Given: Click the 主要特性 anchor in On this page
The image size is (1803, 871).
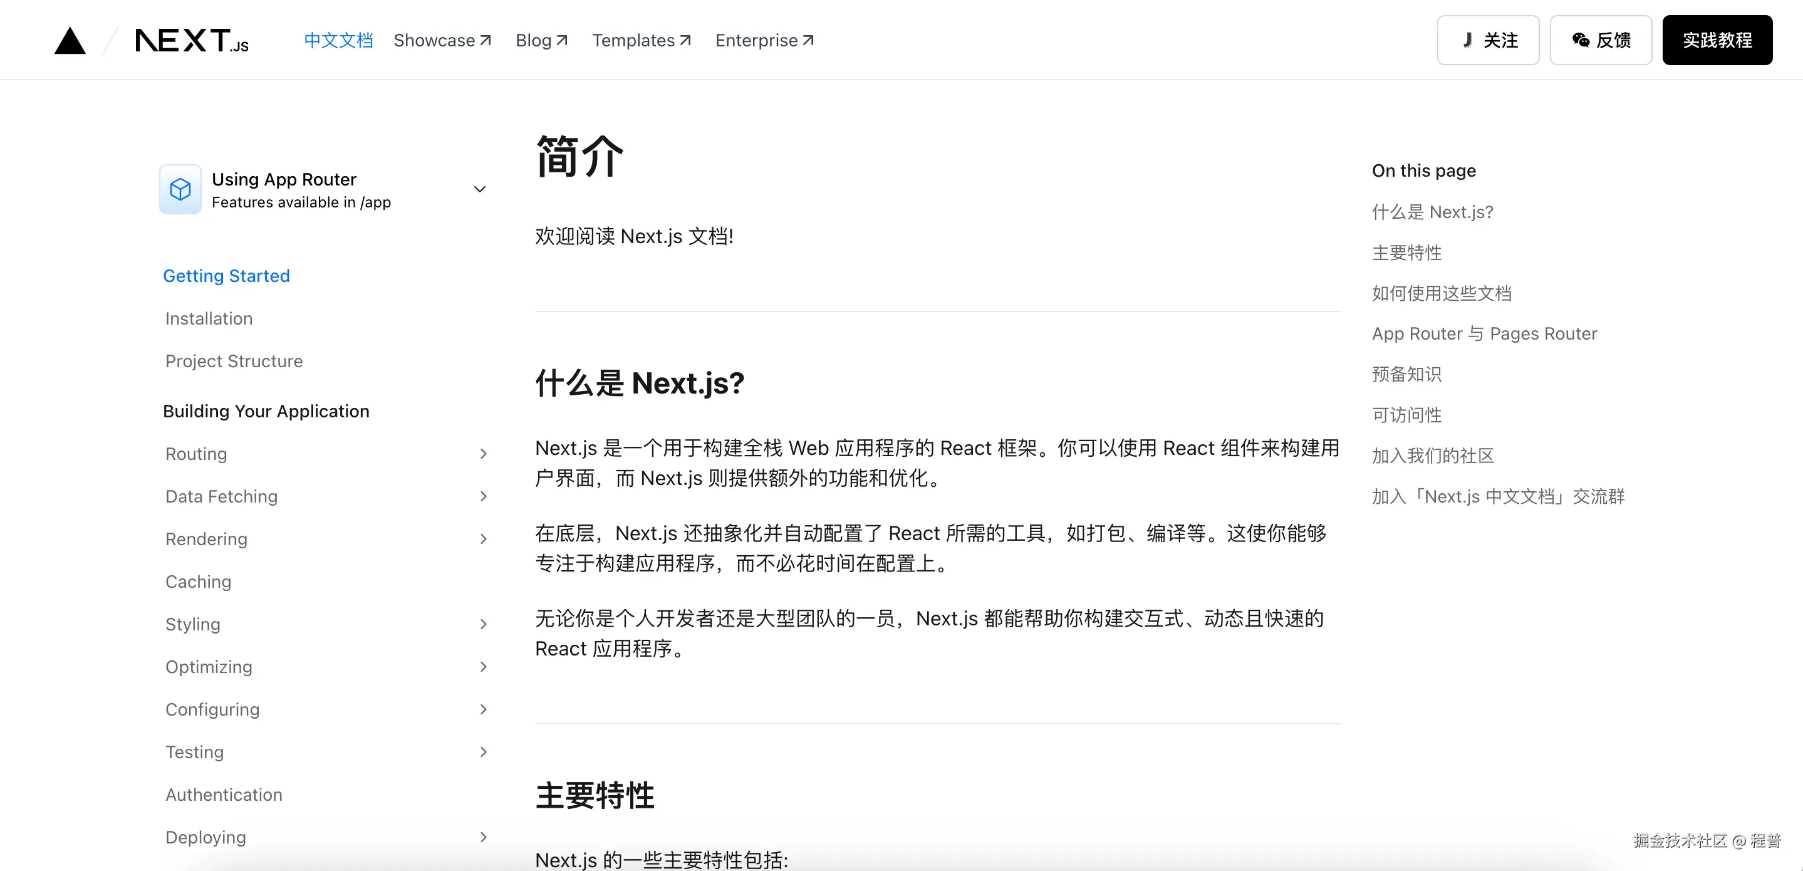Looking at the screenshot, I should pos(1406,253).
